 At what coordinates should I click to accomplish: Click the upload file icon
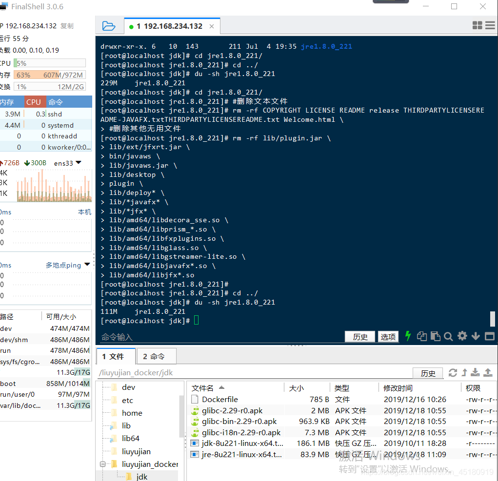(x=488, y=372)
